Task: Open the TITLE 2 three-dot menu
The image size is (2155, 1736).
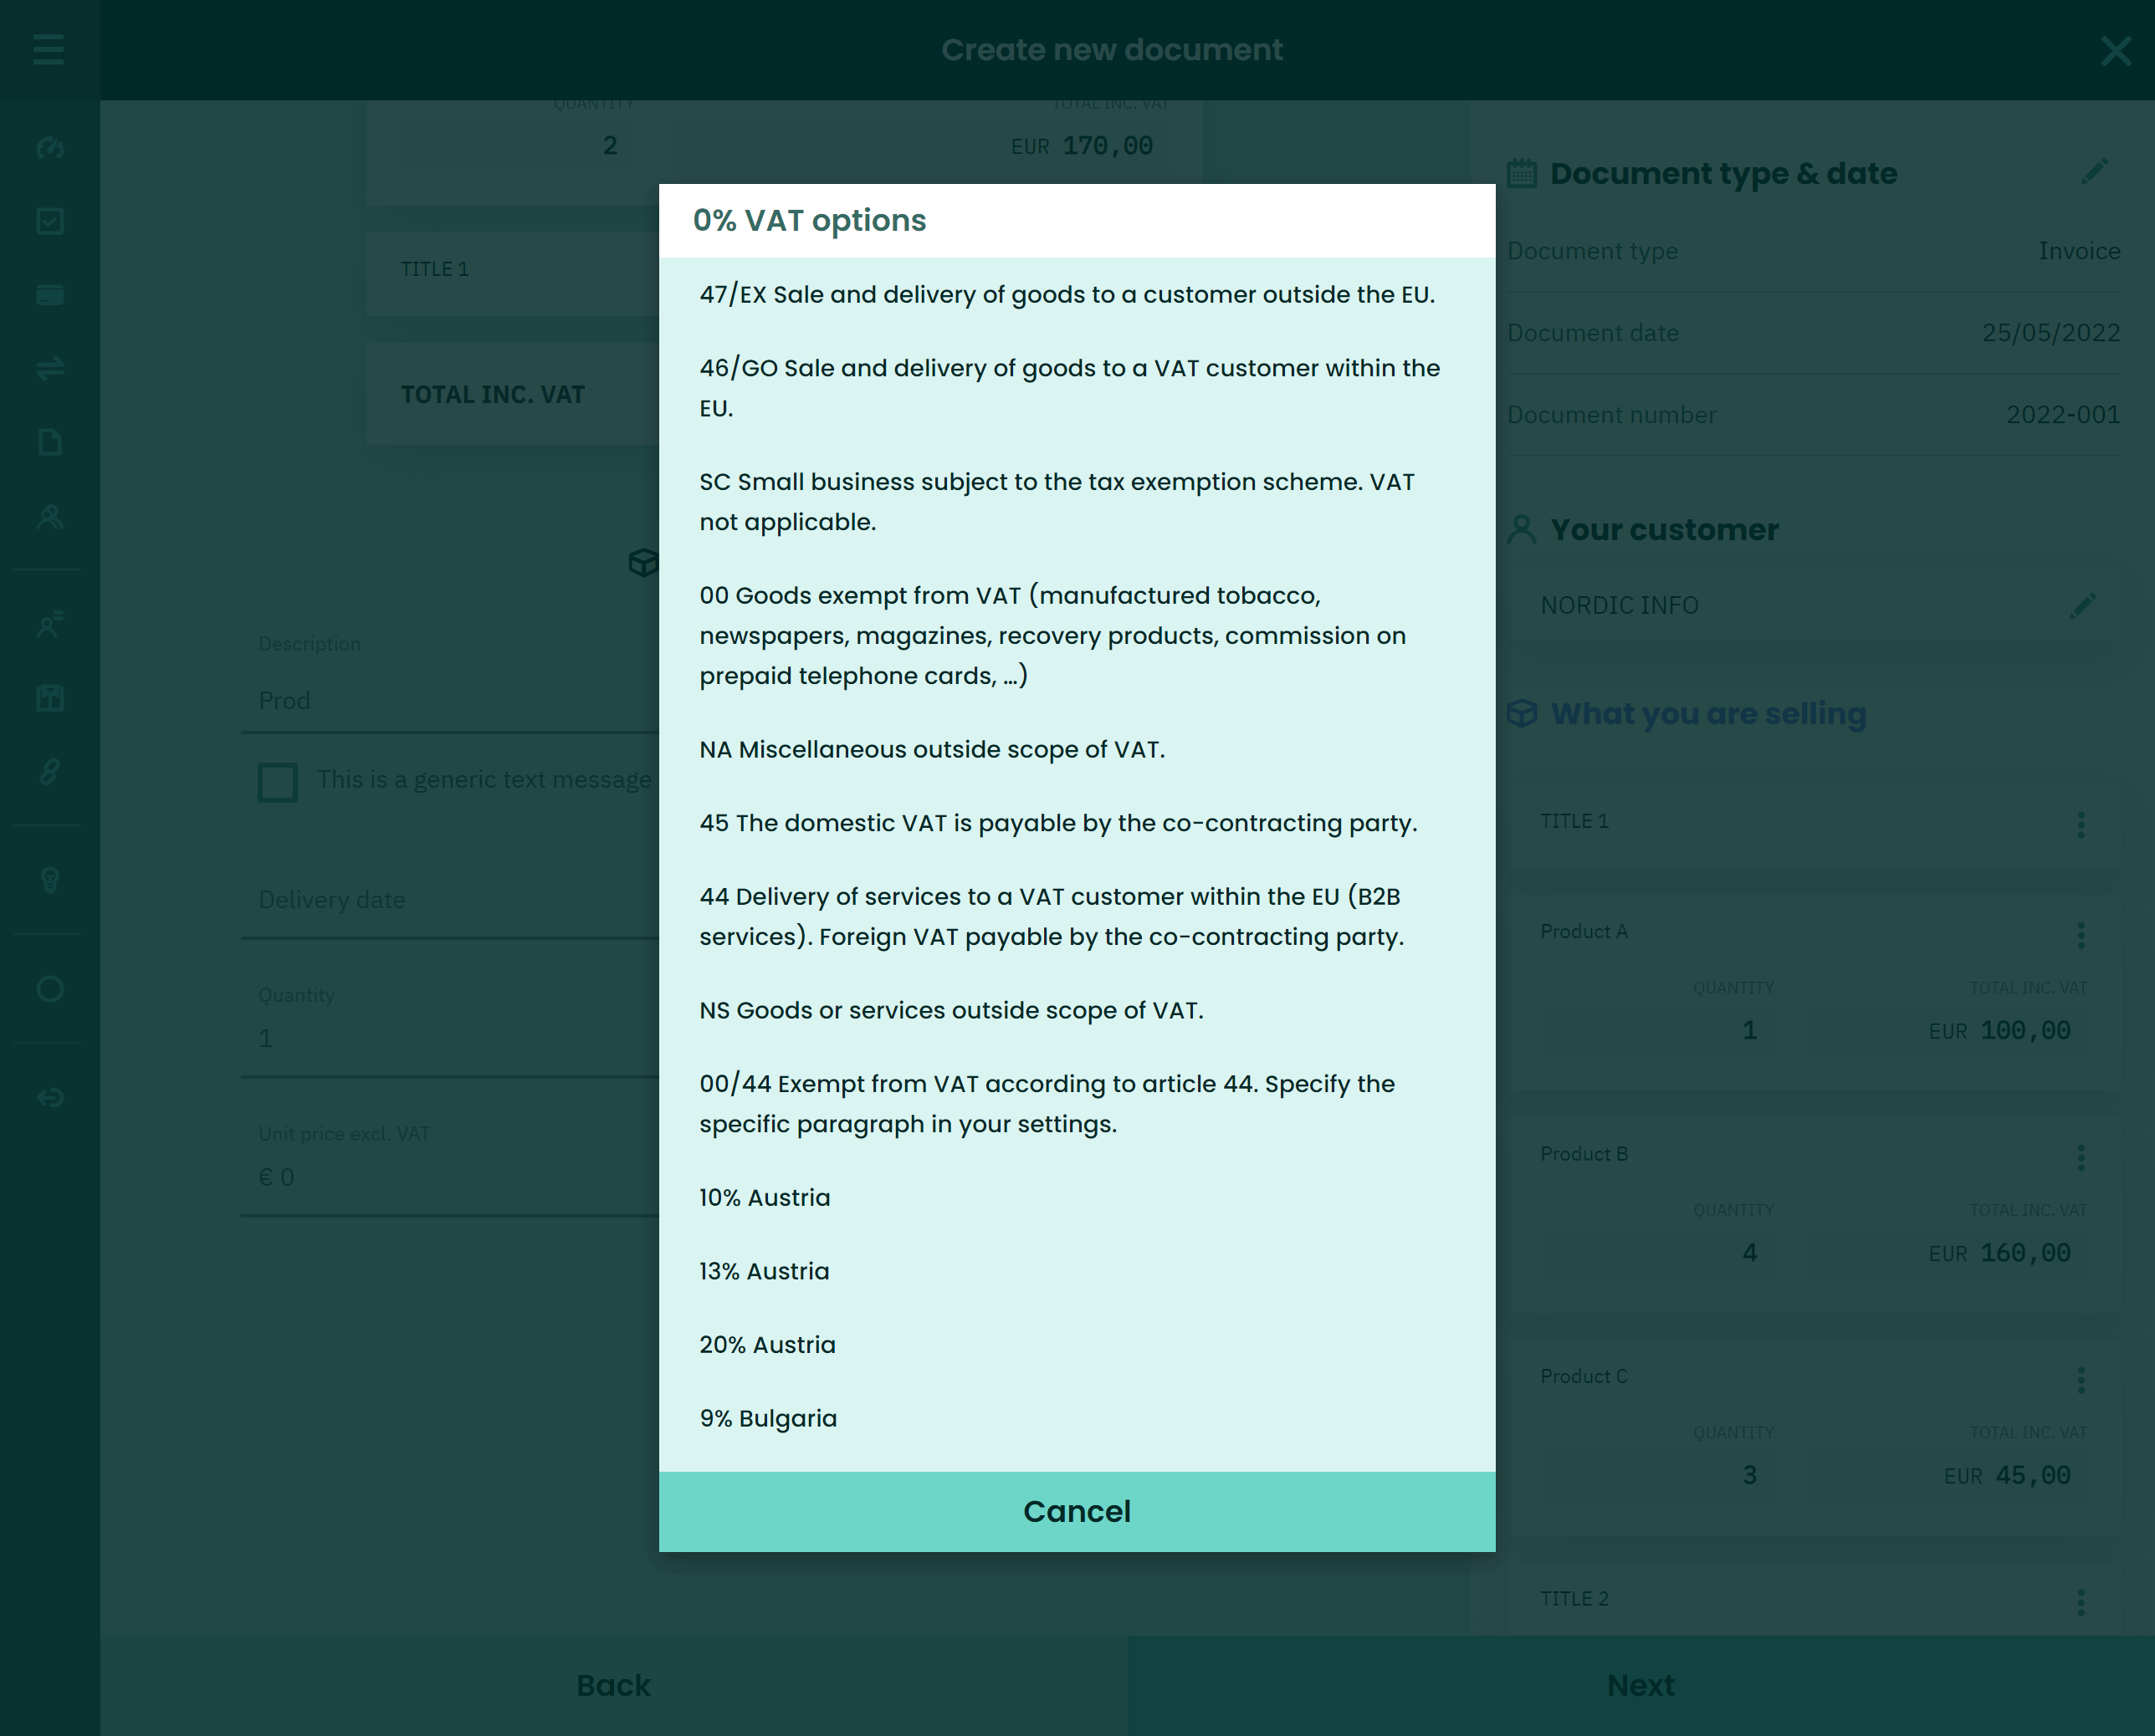Action: 2081,1602
